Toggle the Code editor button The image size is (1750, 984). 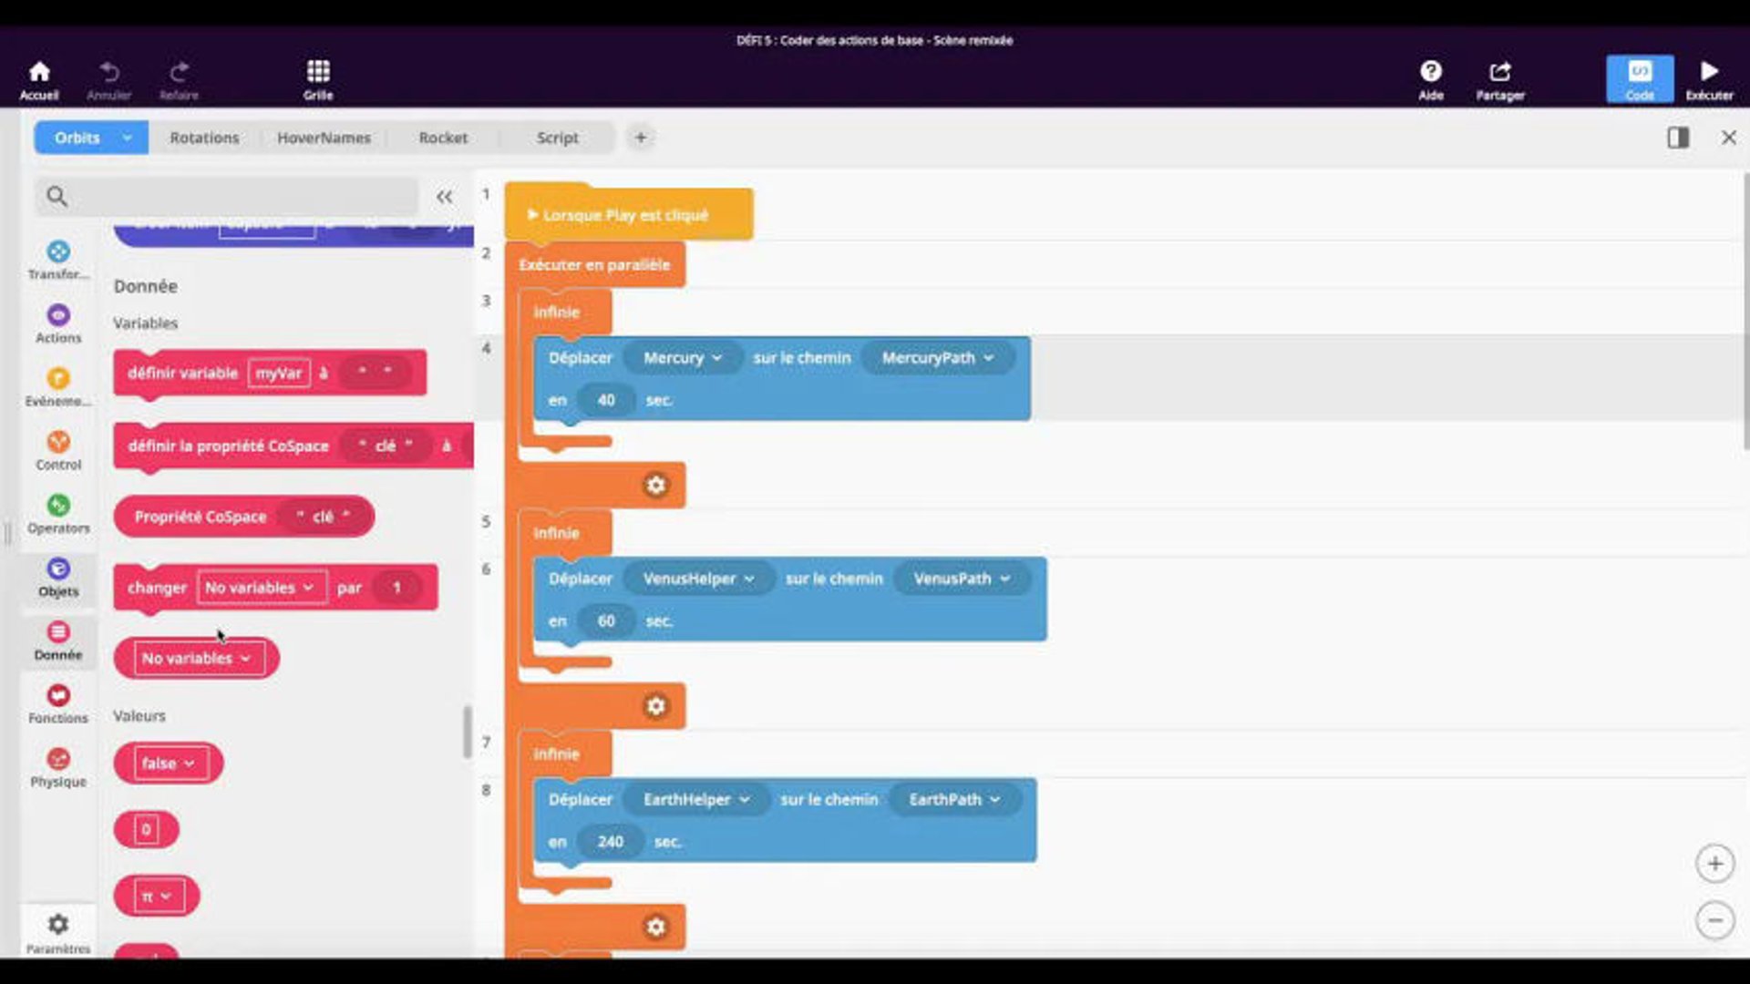click(x=1640, y=79)
